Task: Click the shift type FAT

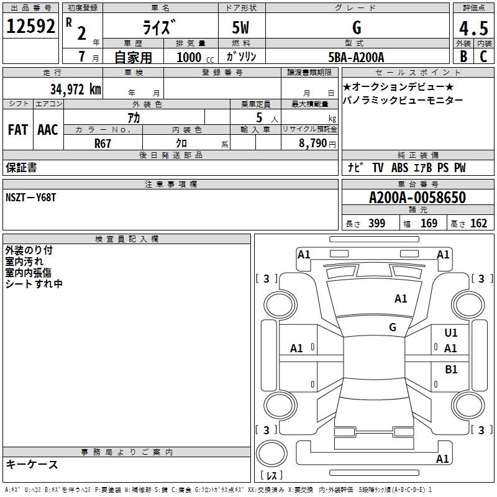Action: pyautogui.click(x=18, y=130)
